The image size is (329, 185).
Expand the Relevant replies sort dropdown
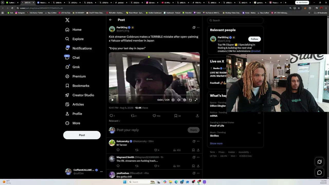coord(114,121)
